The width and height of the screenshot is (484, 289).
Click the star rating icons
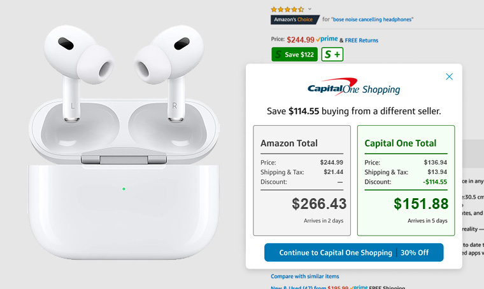pyautogui.click(x=287, y=9)
